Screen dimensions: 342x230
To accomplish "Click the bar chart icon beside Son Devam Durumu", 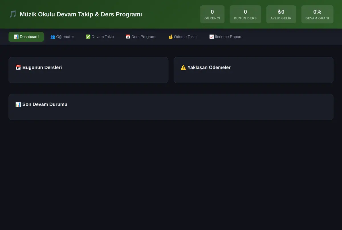I will tap(18, 104).
